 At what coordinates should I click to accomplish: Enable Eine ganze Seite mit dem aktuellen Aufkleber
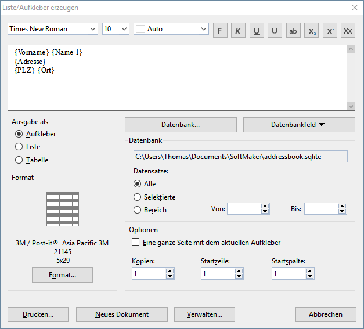point(206,243)
